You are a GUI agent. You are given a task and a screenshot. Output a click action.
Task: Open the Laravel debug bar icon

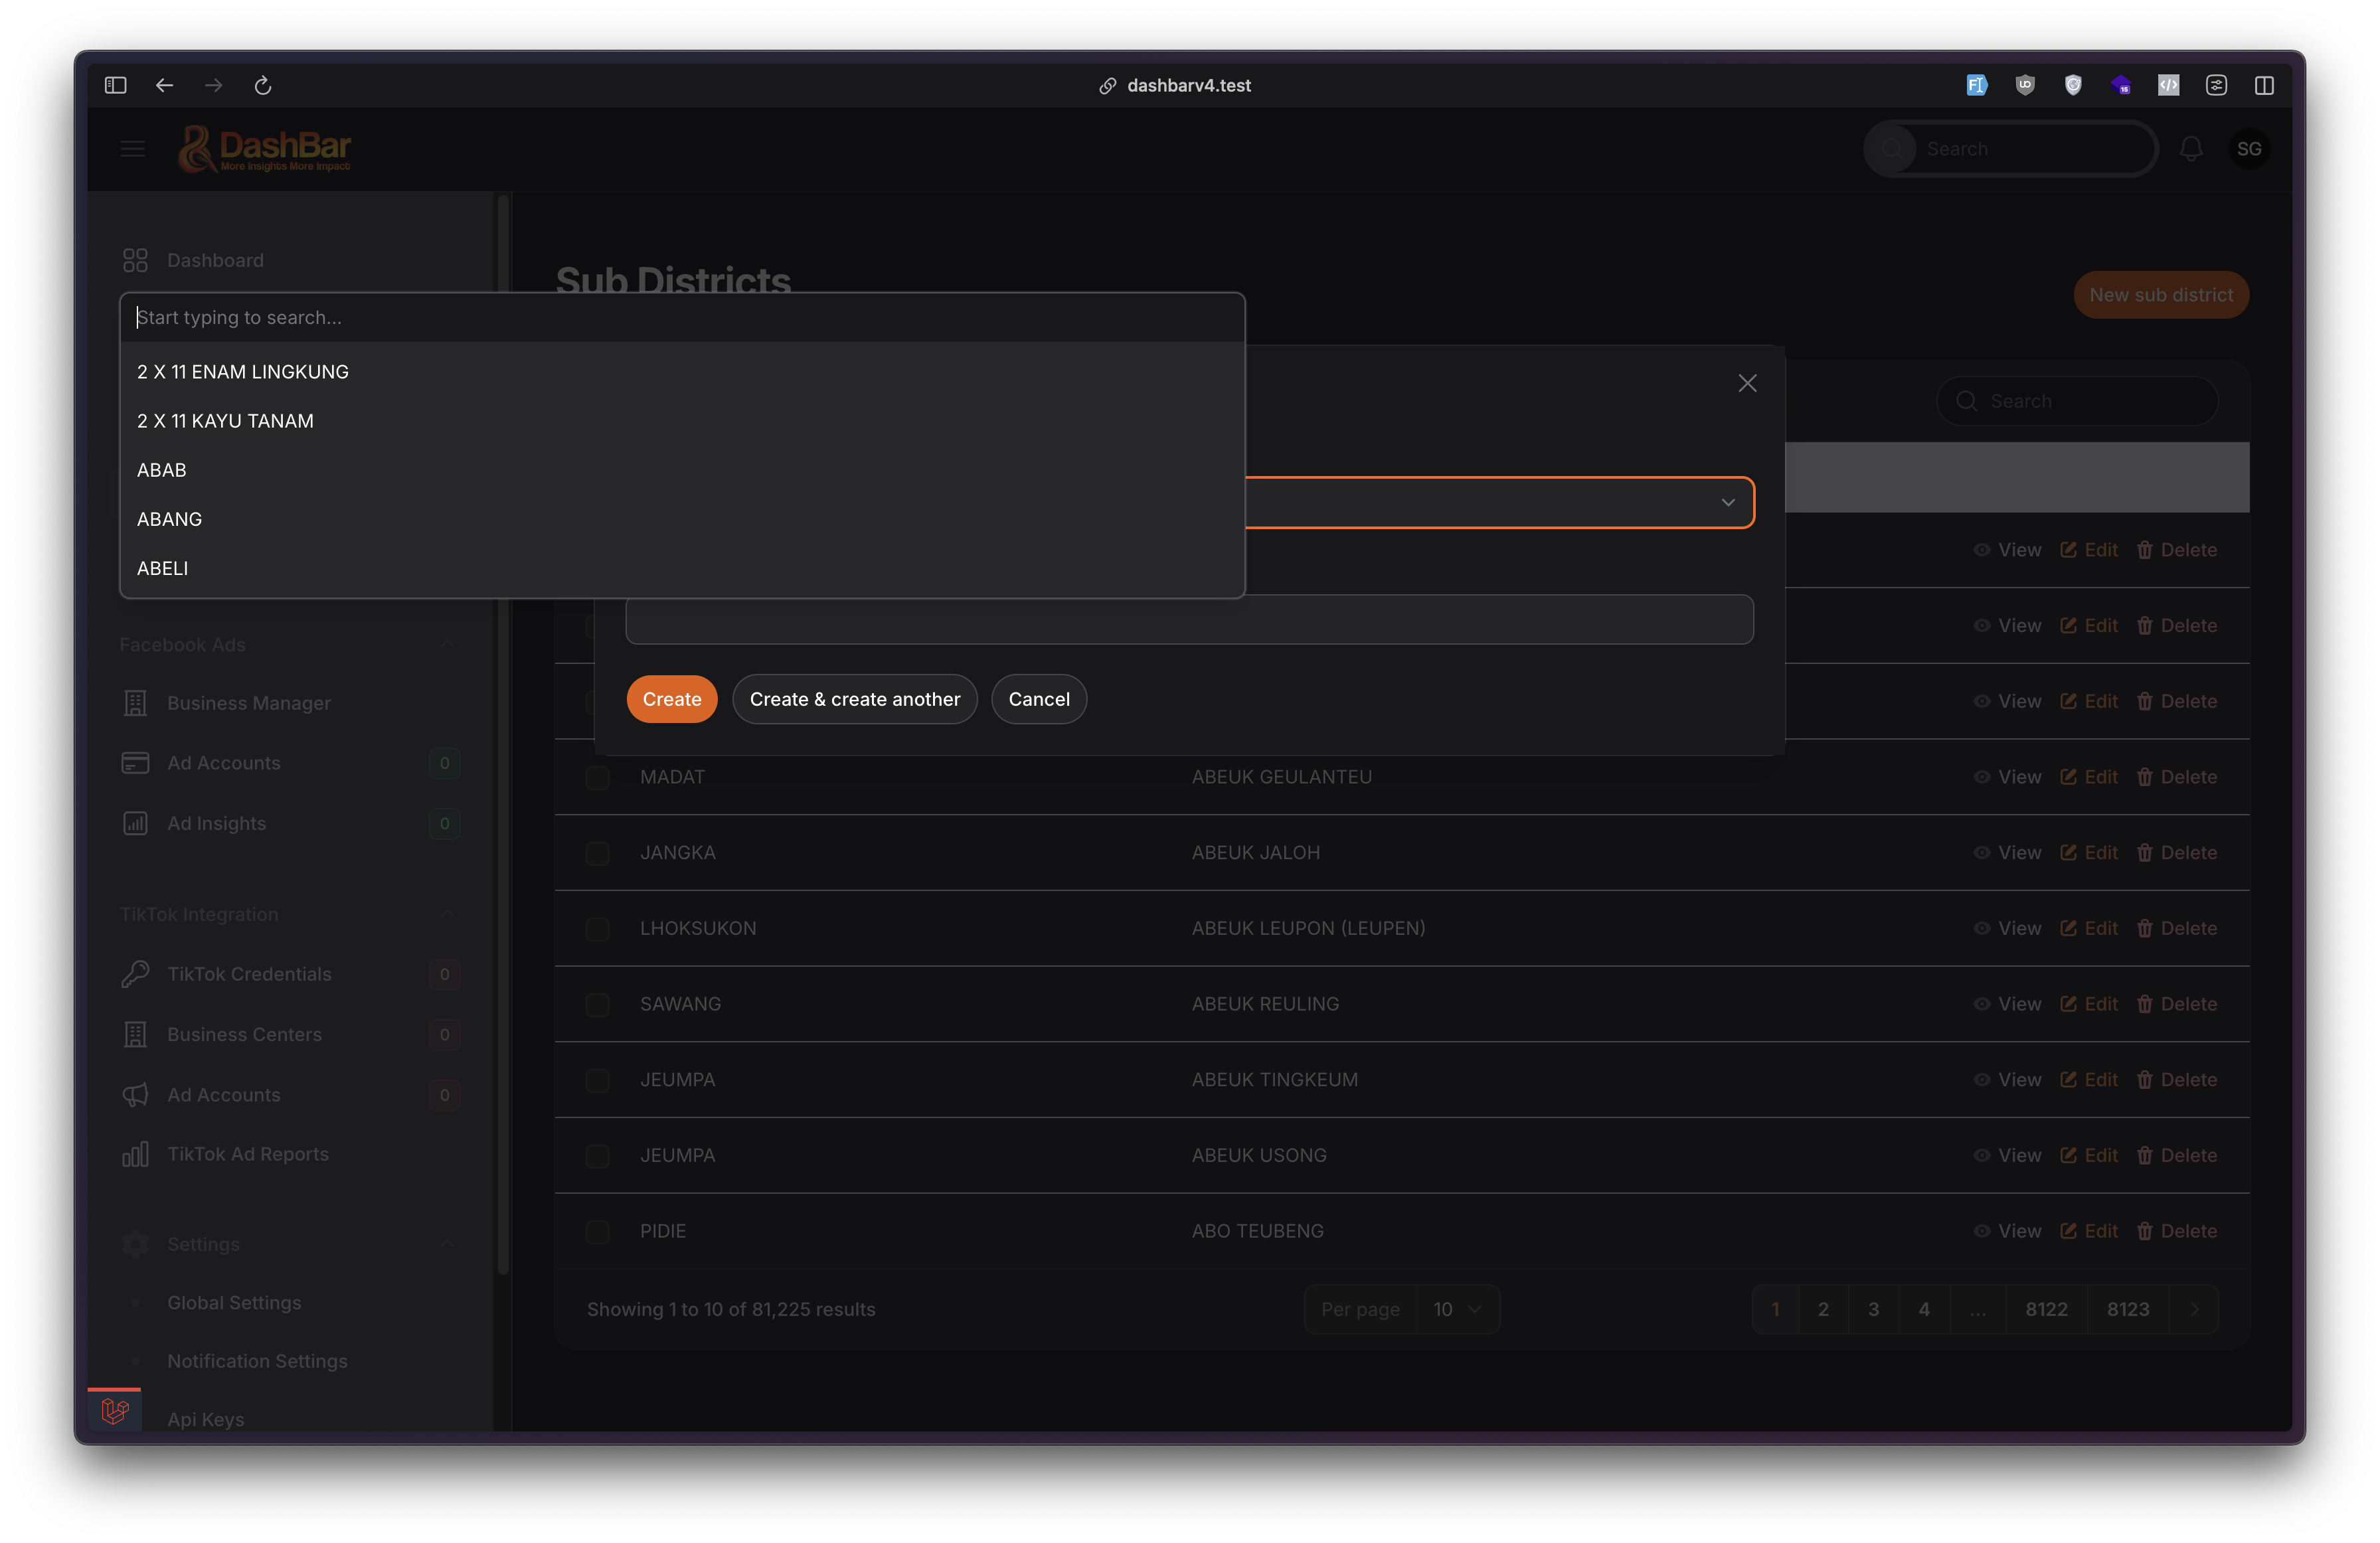(115, 1411)
